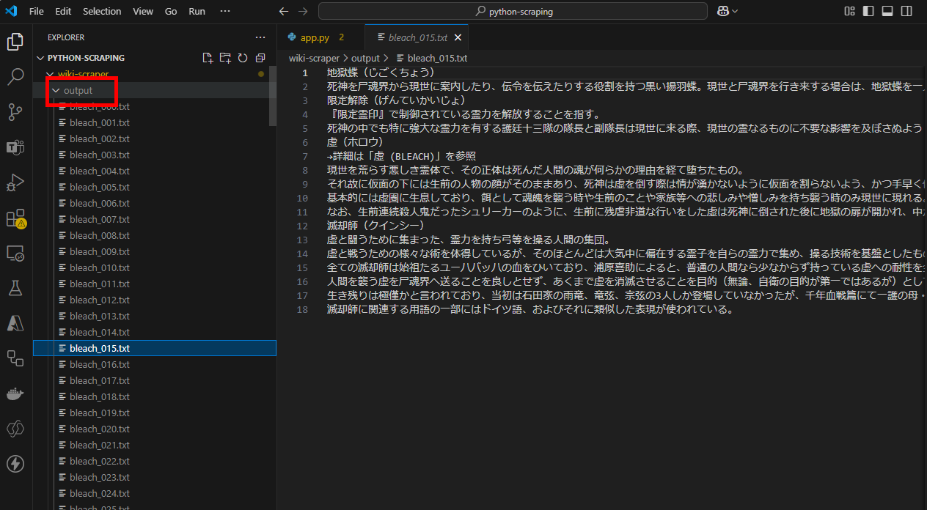Switch to the app.py tab
Screen dimensions: 927x510
click(x=315, y=37)
